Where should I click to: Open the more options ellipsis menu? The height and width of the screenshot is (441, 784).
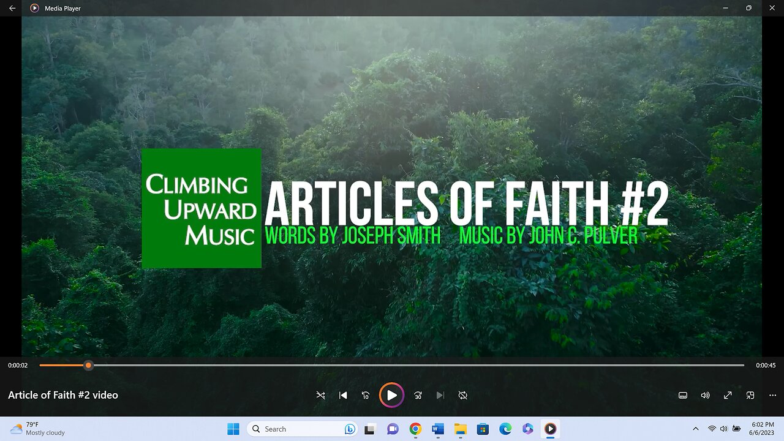coord(772,396)
